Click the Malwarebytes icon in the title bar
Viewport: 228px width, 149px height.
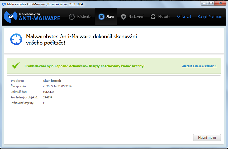coord(4,3)
